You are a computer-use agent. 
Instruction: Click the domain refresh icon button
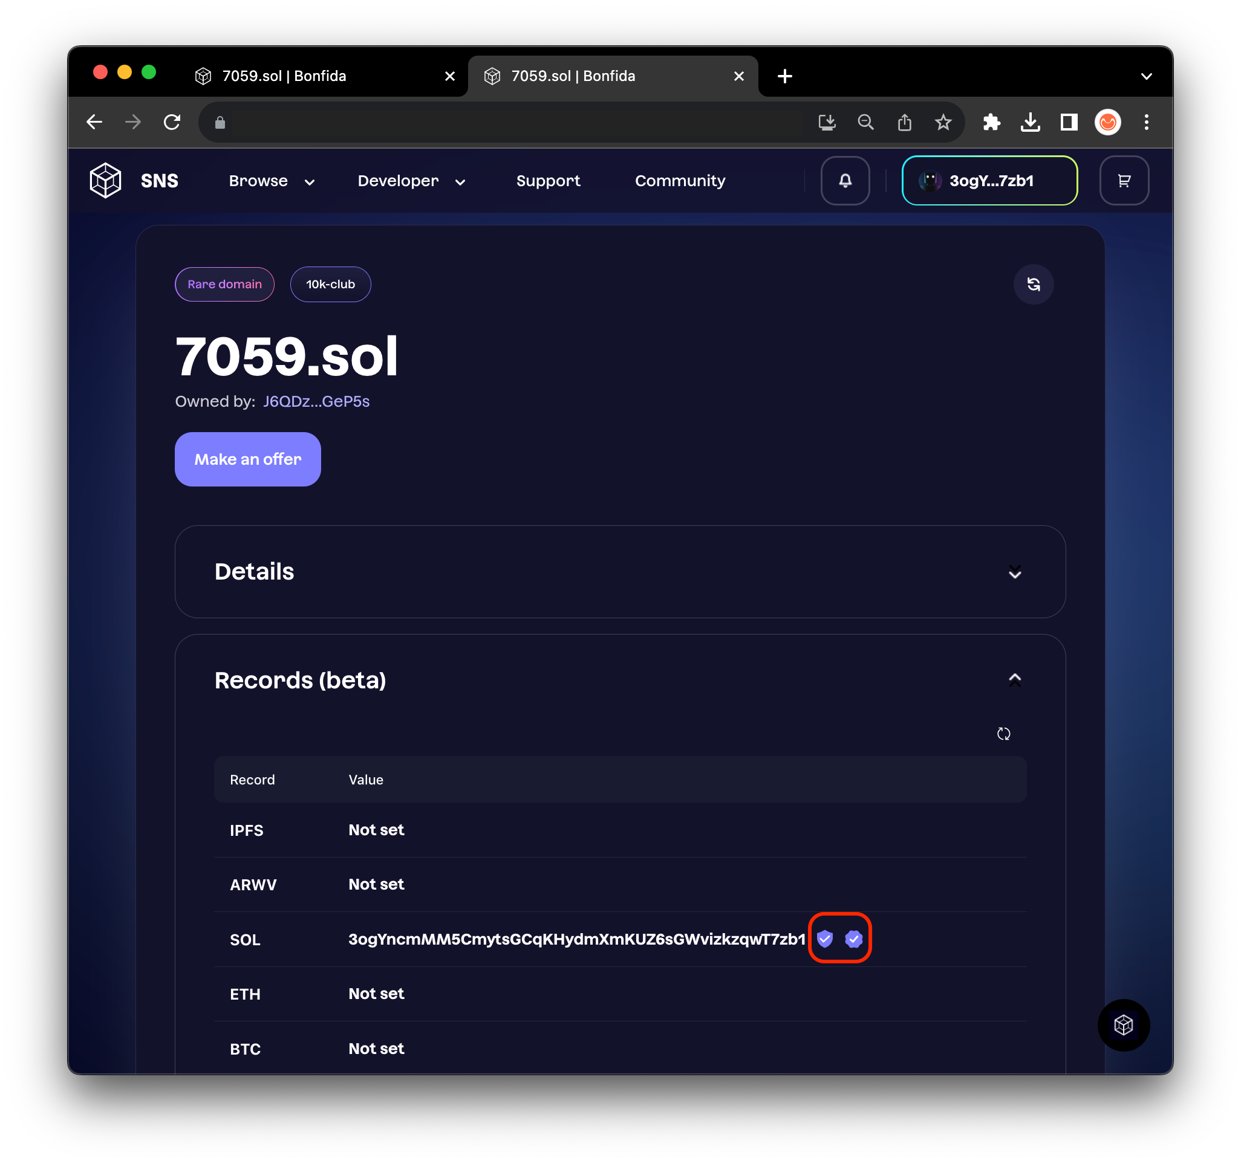(1033, 285)
